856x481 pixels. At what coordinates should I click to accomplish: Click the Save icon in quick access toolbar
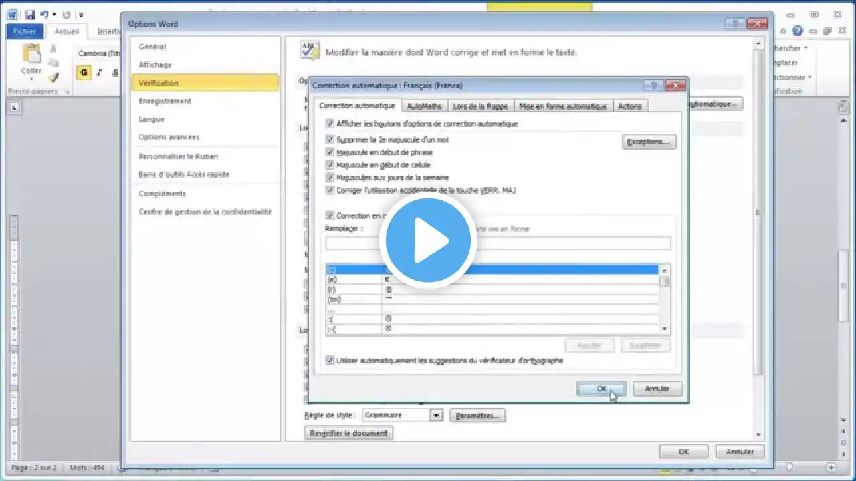click(30, 14)
